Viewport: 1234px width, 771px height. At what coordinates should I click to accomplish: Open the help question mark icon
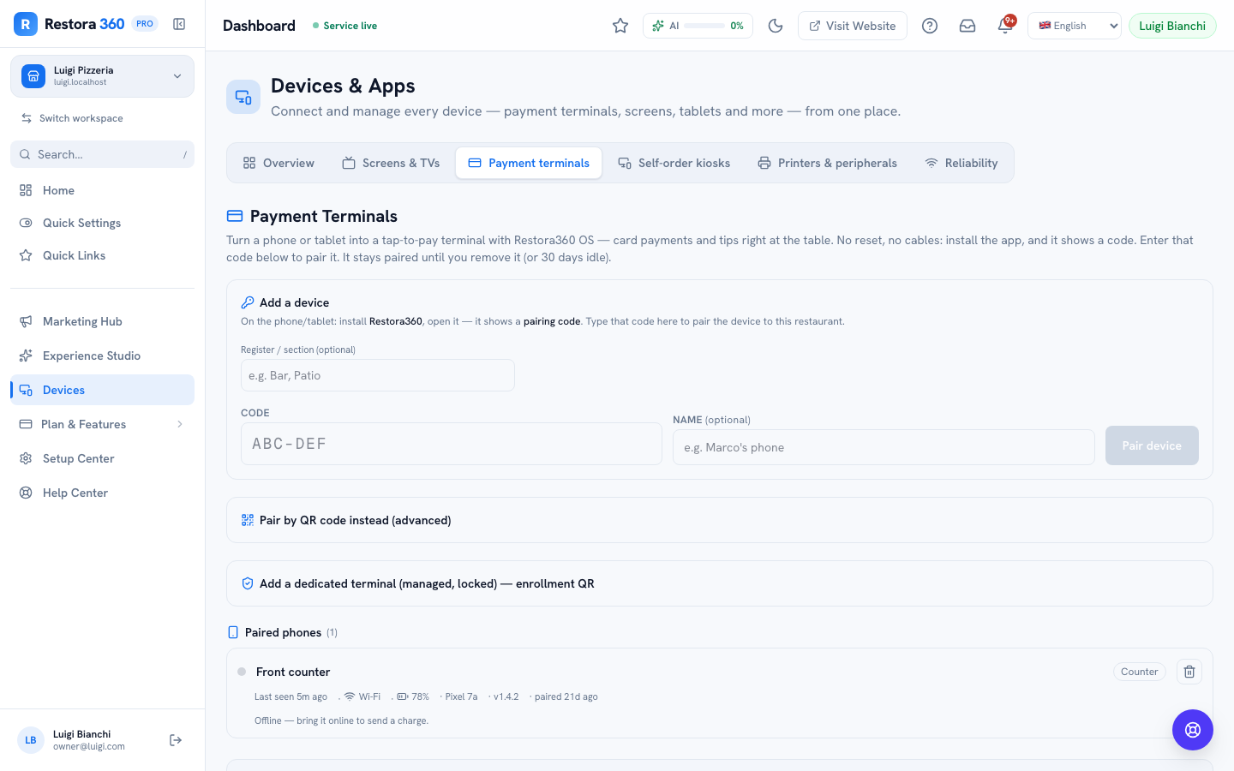click(x=930, y=26)
